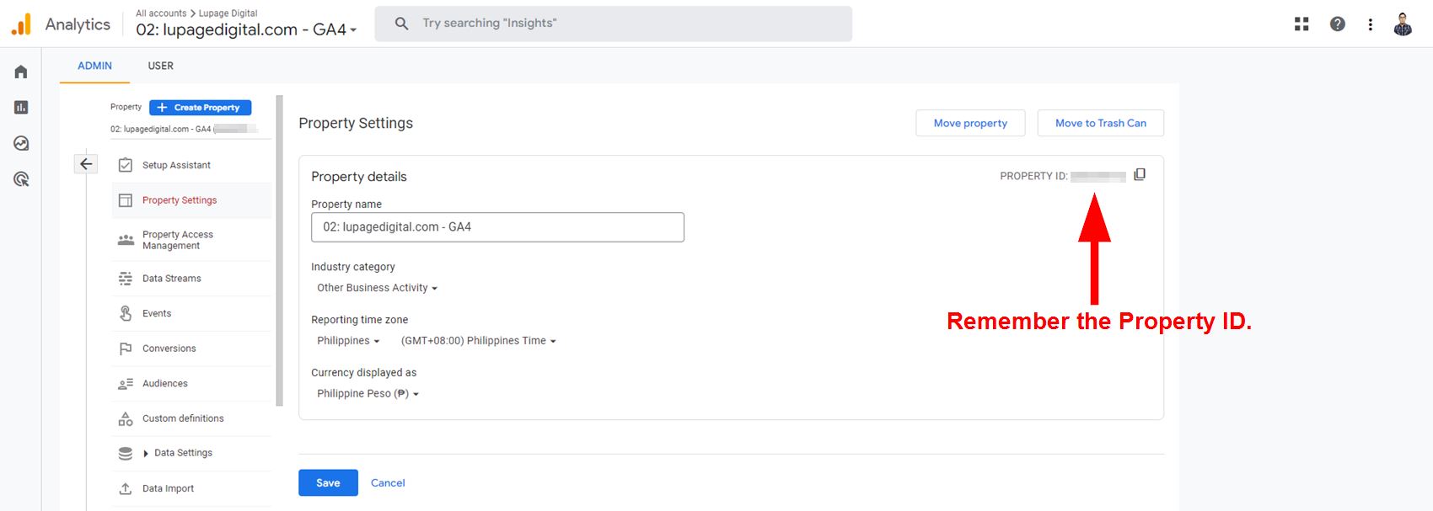This screenshot has height=511, width=1433.
Task: Click the Save button
Action: pyautogui.click(x=328, y=482)
